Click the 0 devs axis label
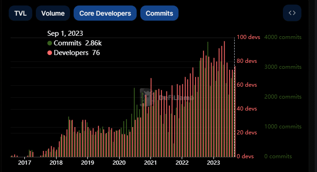Viewport: 317px width, 172px height. (245, 156)
